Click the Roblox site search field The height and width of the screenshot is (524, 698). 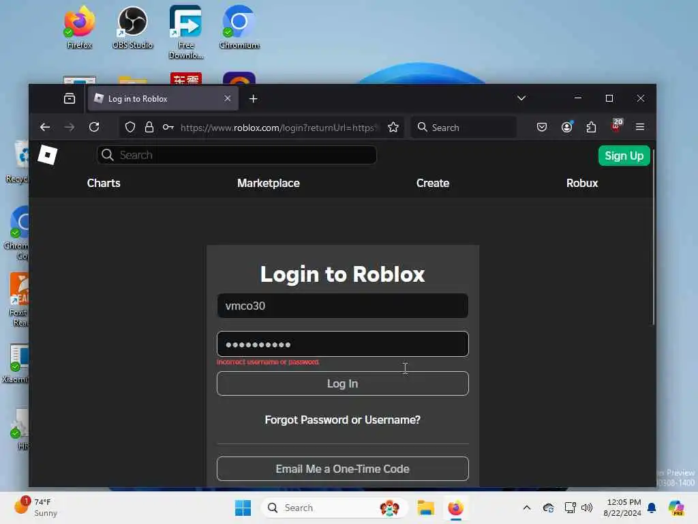coord(237,155)
